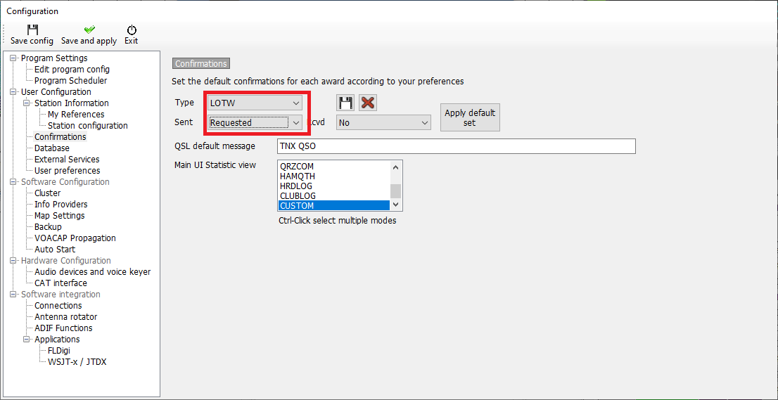This screenshot has height=400, width=778.
Task: Select Station Information in the tree
Action: click(x=72, y=103)
